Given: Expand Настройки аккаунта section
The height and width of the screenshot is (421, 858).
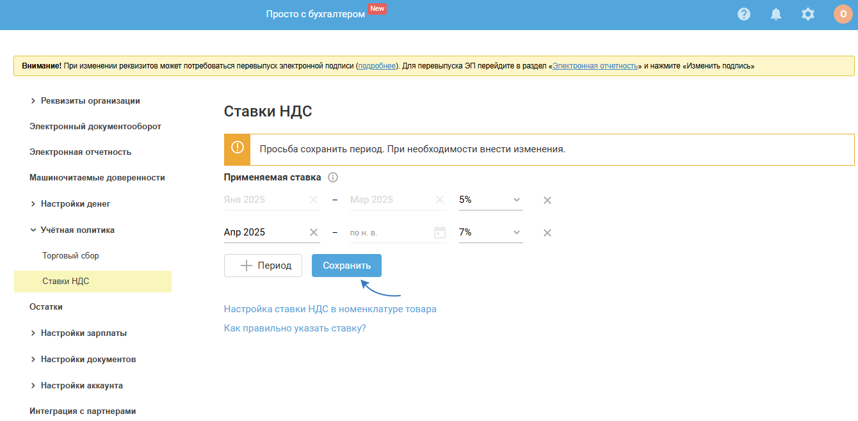Looking at the screenshot, I should 76,385.
